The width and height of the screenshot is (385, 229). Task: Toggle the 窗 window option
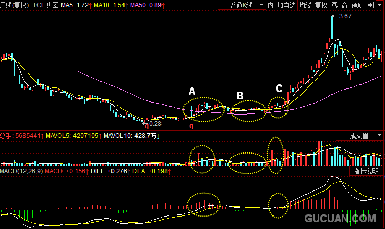tap(344, 5)
